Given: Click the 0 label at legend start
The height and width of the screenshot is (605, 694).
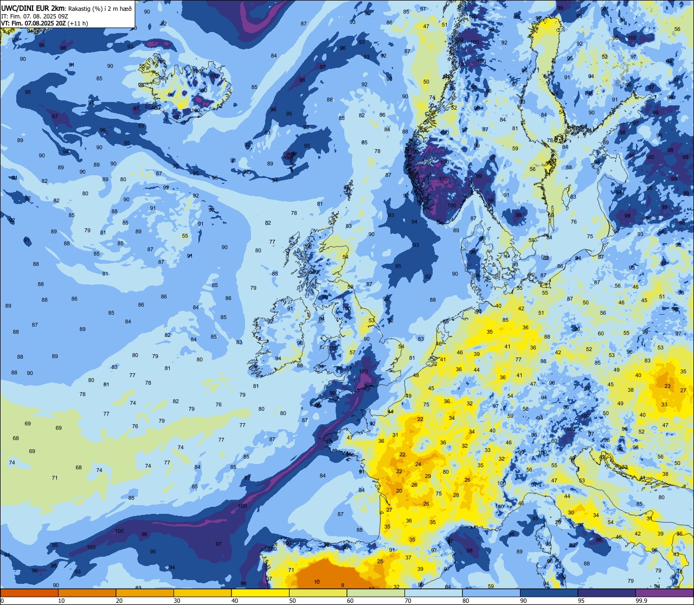Looking at the screenshot, I should [x=2, y=601].
